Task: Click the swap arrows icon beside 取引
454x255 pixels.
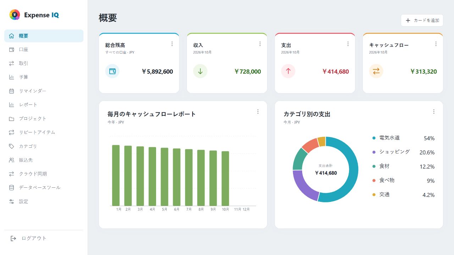Action: click(x=12, y=63)
